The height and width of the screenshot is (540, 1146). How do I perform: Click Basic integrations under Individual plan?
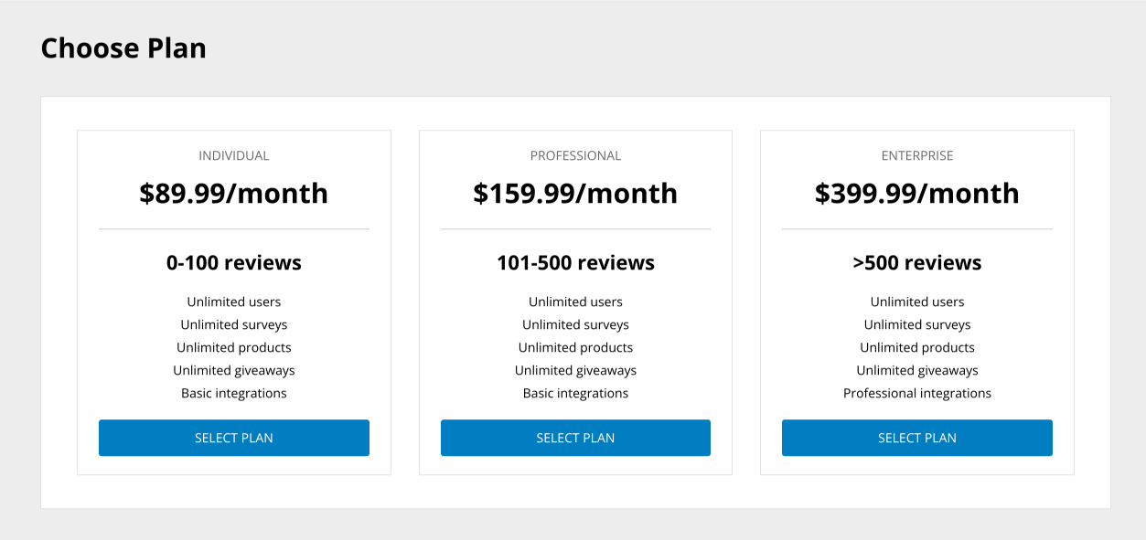click(233, 393)
